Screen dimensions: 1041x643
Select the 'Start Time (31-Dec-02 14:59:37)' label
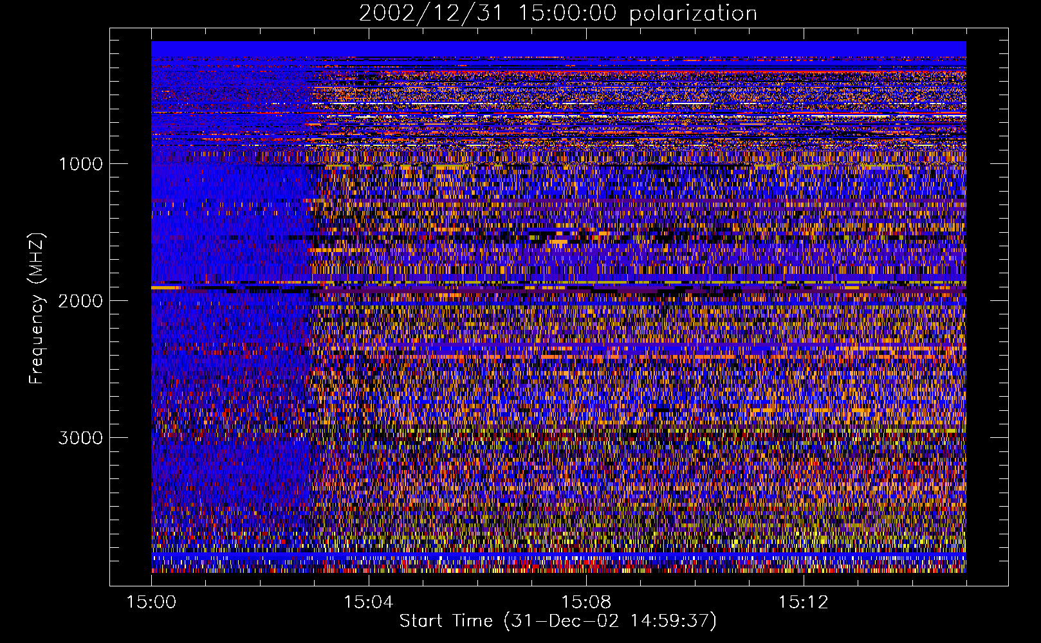tap(558, 621)
